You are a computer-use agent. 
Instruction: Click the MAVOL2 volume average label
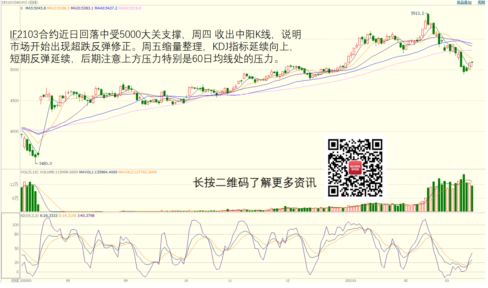click(x=137, y=172)
